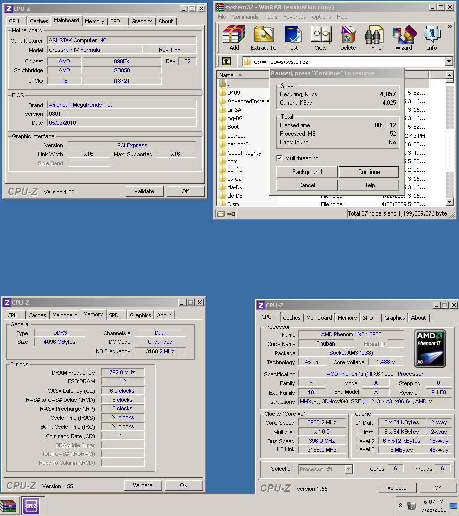The width and height of the screenshot is (459, 516).
Task: Open the File menu in WinRAR
Action: click(x=222, y=17)
